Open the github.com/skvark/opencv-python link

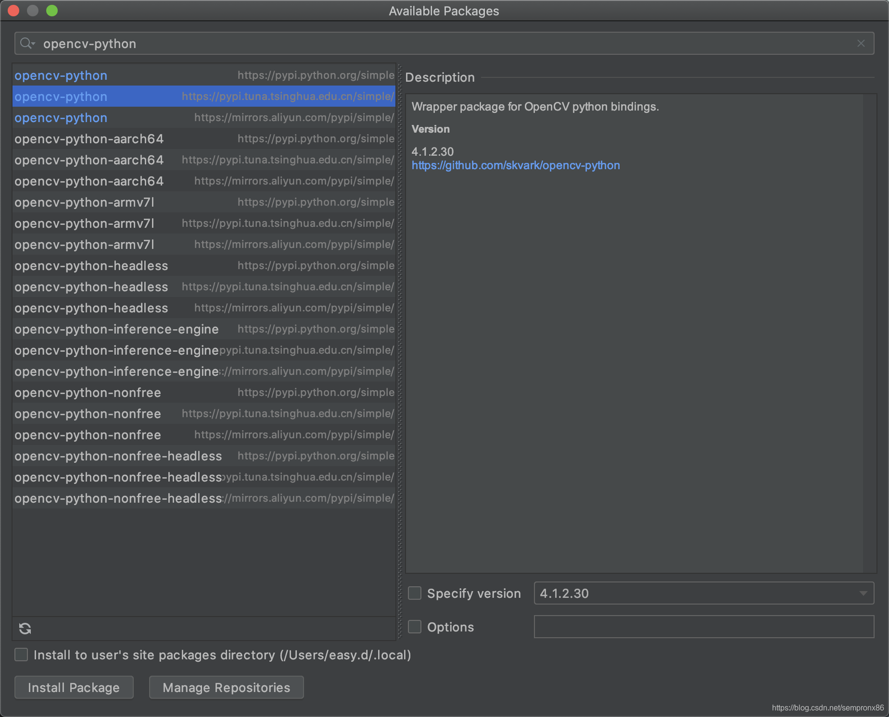516,165
